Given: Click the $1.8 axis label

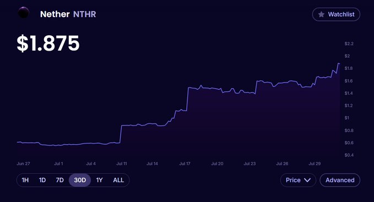Looking at the screenshot, I should [349, 68].
